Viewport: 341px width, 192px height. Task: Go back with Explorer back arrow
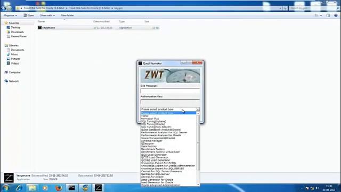4,9
